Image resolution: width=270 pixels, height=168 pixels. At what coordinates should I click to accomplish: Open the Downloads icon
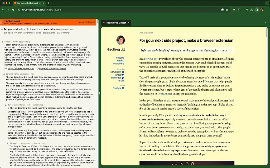click(252, 10)
